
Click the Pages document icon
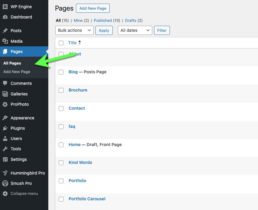pyautogui.click(x=5, y=52)
